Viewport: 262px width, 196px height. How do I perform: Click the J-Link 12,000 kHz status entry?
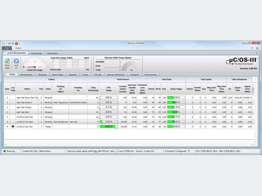tap(136, 151)
